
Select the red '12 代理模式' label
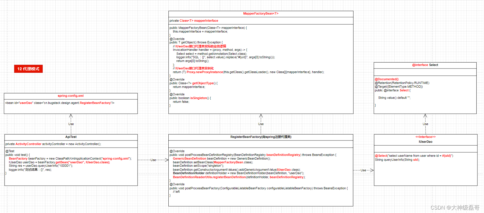(28, 69)
